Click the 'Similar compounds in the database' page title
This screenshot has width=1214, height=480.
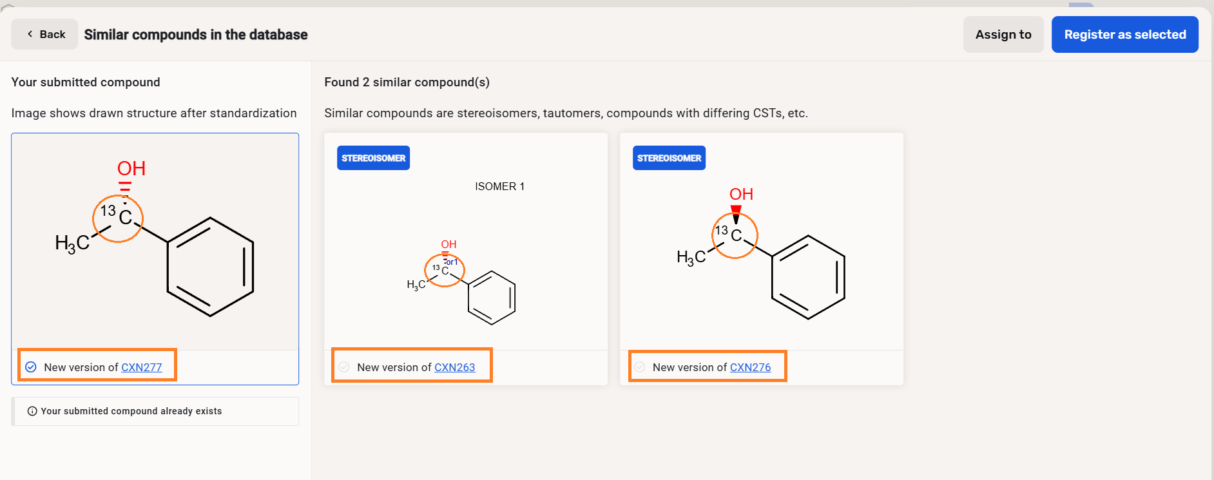[196, 35]
